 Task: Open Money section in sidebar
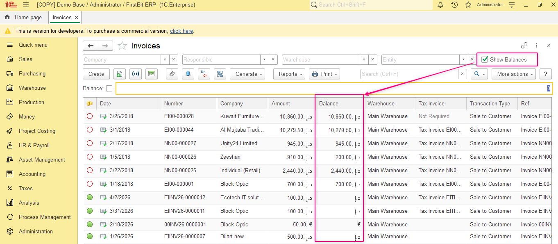(x=27, y=116)
